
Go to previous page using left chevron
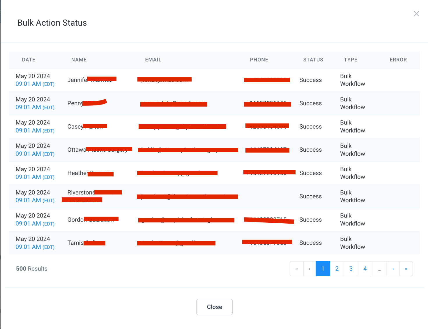[309, 269]
